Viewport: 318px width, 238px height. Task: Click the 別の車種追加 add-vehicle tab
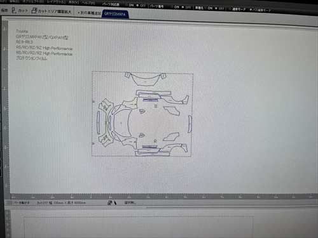(x=89, y=13)
